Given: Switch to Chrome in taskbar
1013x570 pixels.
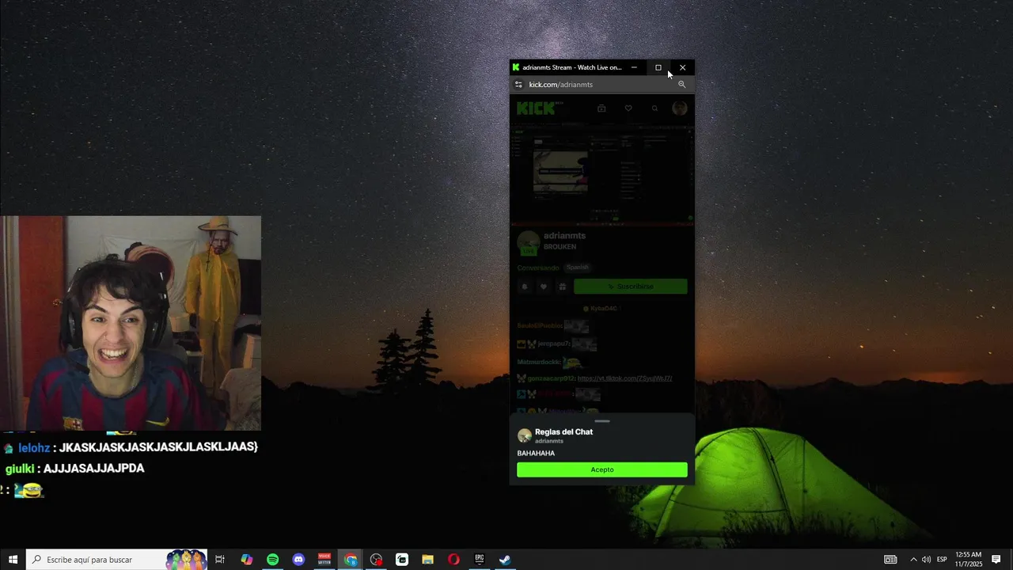Looking at the screenshot, I should (x=351, y=560).
